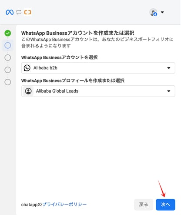
Task: Open the WhatsApp Business account selector
Action: (98, 68)
